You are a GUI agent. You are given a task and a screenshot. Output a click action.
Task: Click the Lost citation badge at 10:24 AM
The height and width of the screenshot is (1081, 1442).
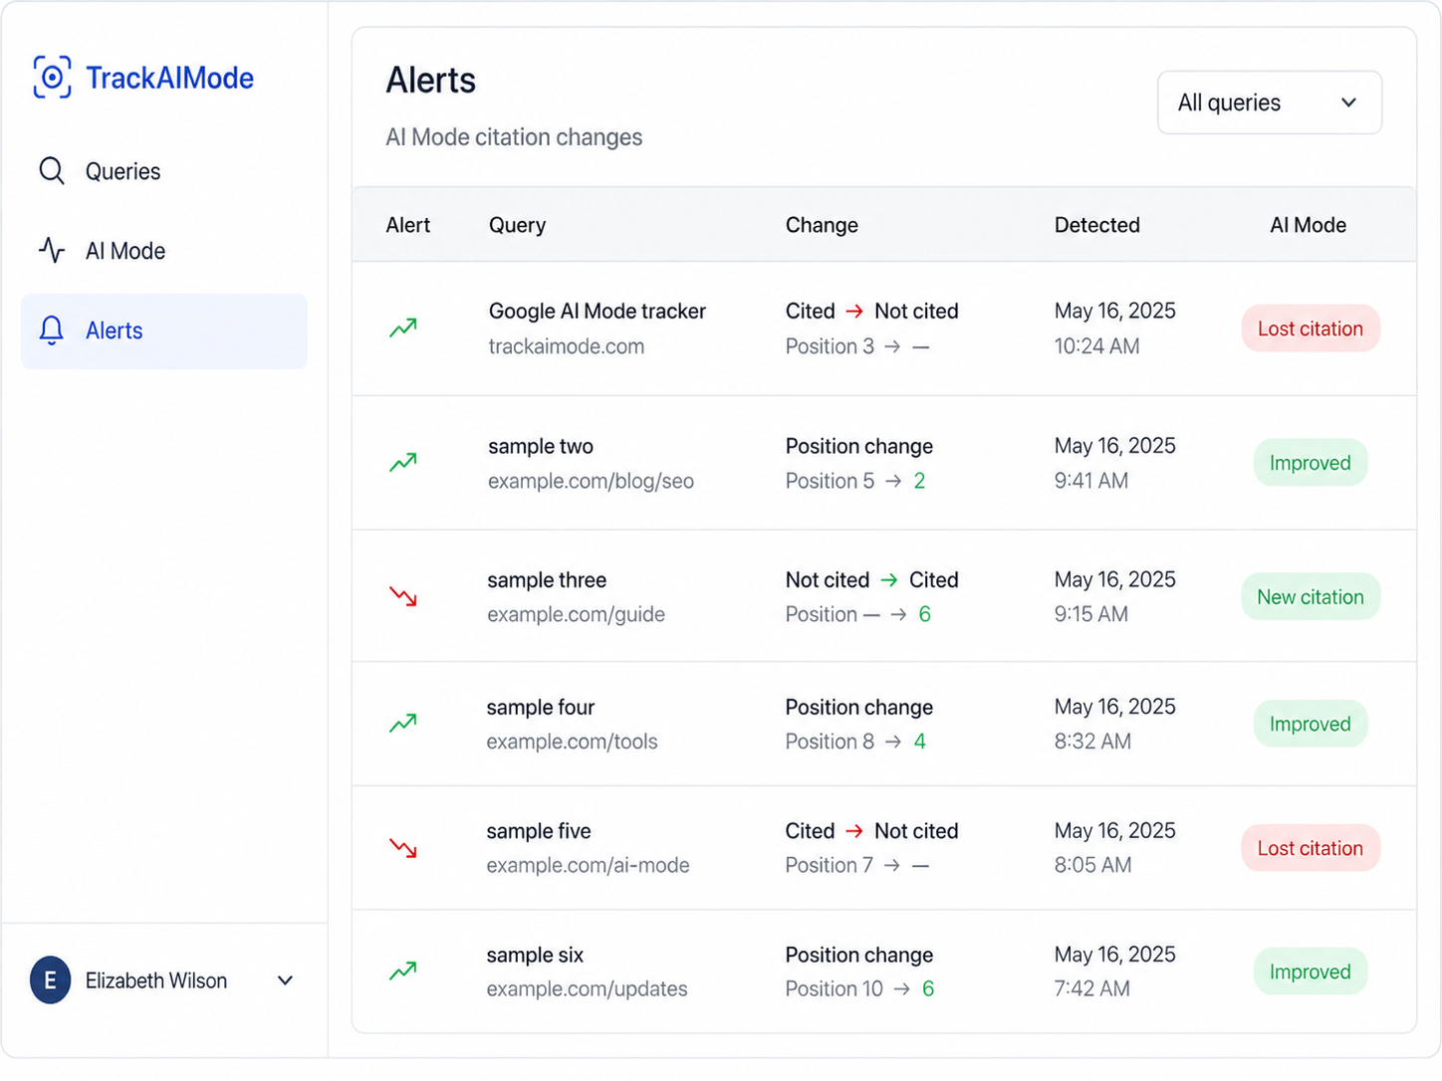pyautogui.click(x=1311, y=328)
